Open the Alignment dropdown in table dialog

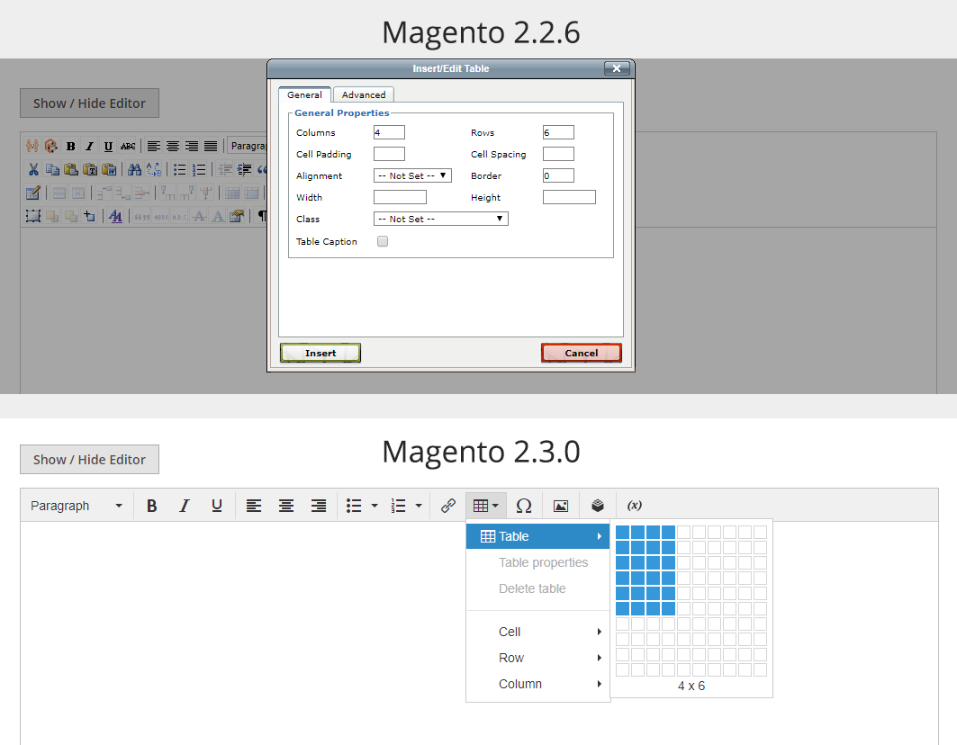(x=412, y=175)
